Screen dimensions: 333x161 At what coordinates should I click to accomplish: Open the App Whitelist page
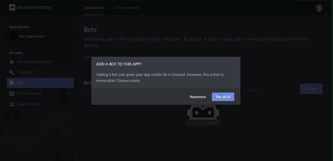point(40,104)
